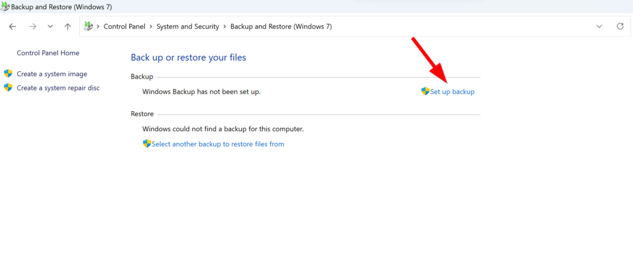This screenshot has height=255, width=633.
Task: Open Control Panel Home in the sidebar
Action: pos(48,53)
